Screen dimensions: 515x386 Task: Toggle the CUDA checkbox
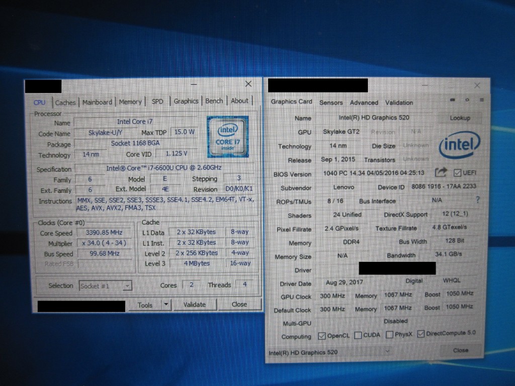[x=358, y=335]
